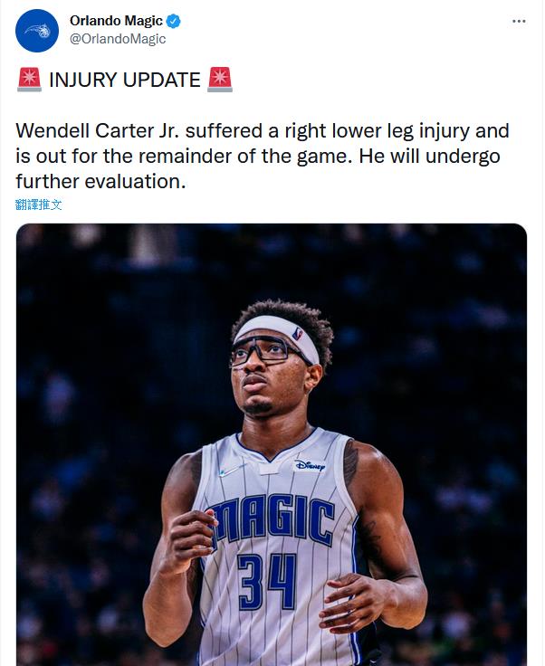The height and width of the screenshot is (666, 545).
Task: Click the words 'further evaluation' in tweet
Action: tap(100, 181)
